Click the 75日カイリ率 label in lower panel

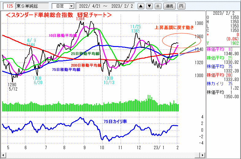point(115,122)
